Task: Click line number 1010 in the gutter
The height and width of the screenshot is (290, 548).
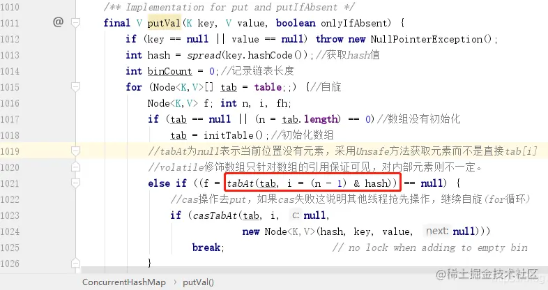Action: point(10,7)
